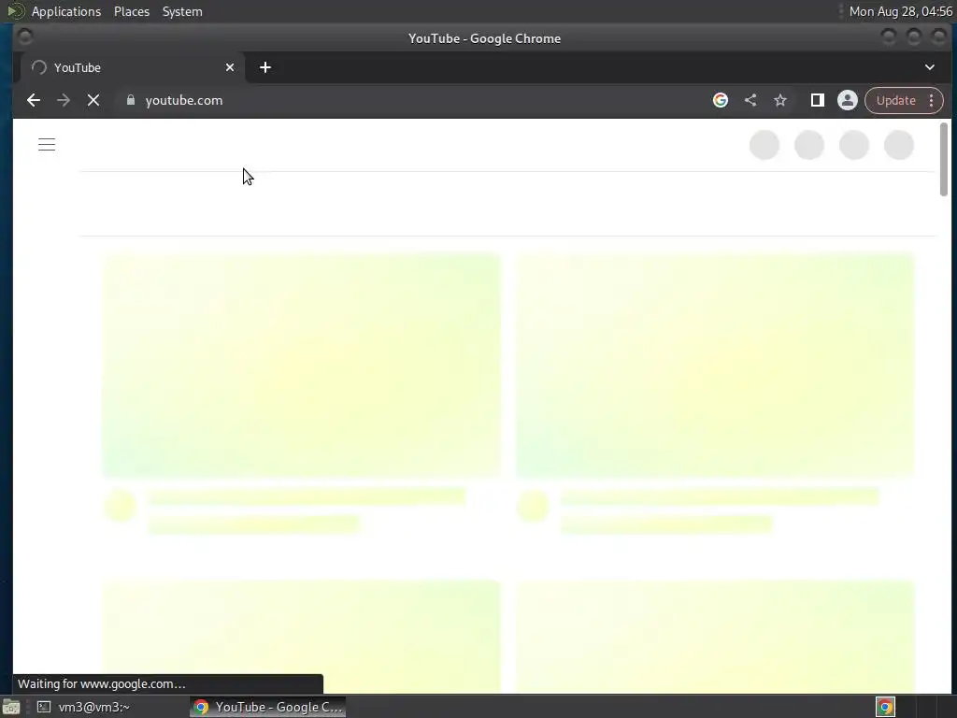The image size is (957, 718).
Task: Bookmark this tab with star icon
Action: (780, 100)
